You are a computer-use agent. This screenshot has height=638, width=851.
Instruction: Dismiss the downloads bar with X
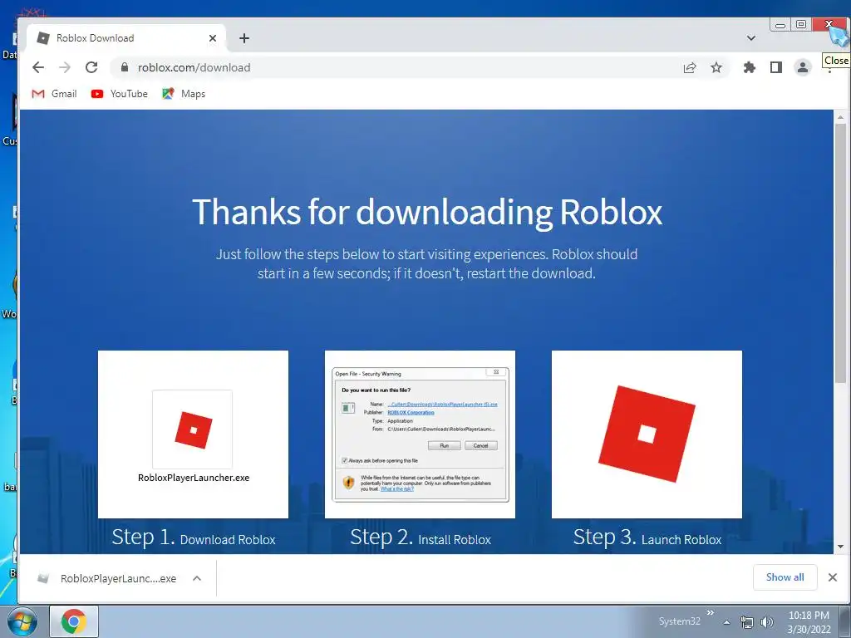click(x=833, y=577)
